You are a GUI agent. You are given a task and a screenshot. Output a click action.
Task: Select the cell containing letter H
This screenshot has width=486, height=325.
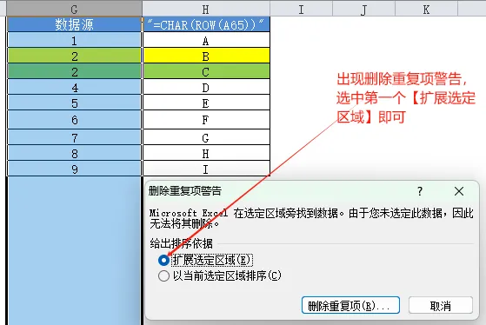click(206, 153)
